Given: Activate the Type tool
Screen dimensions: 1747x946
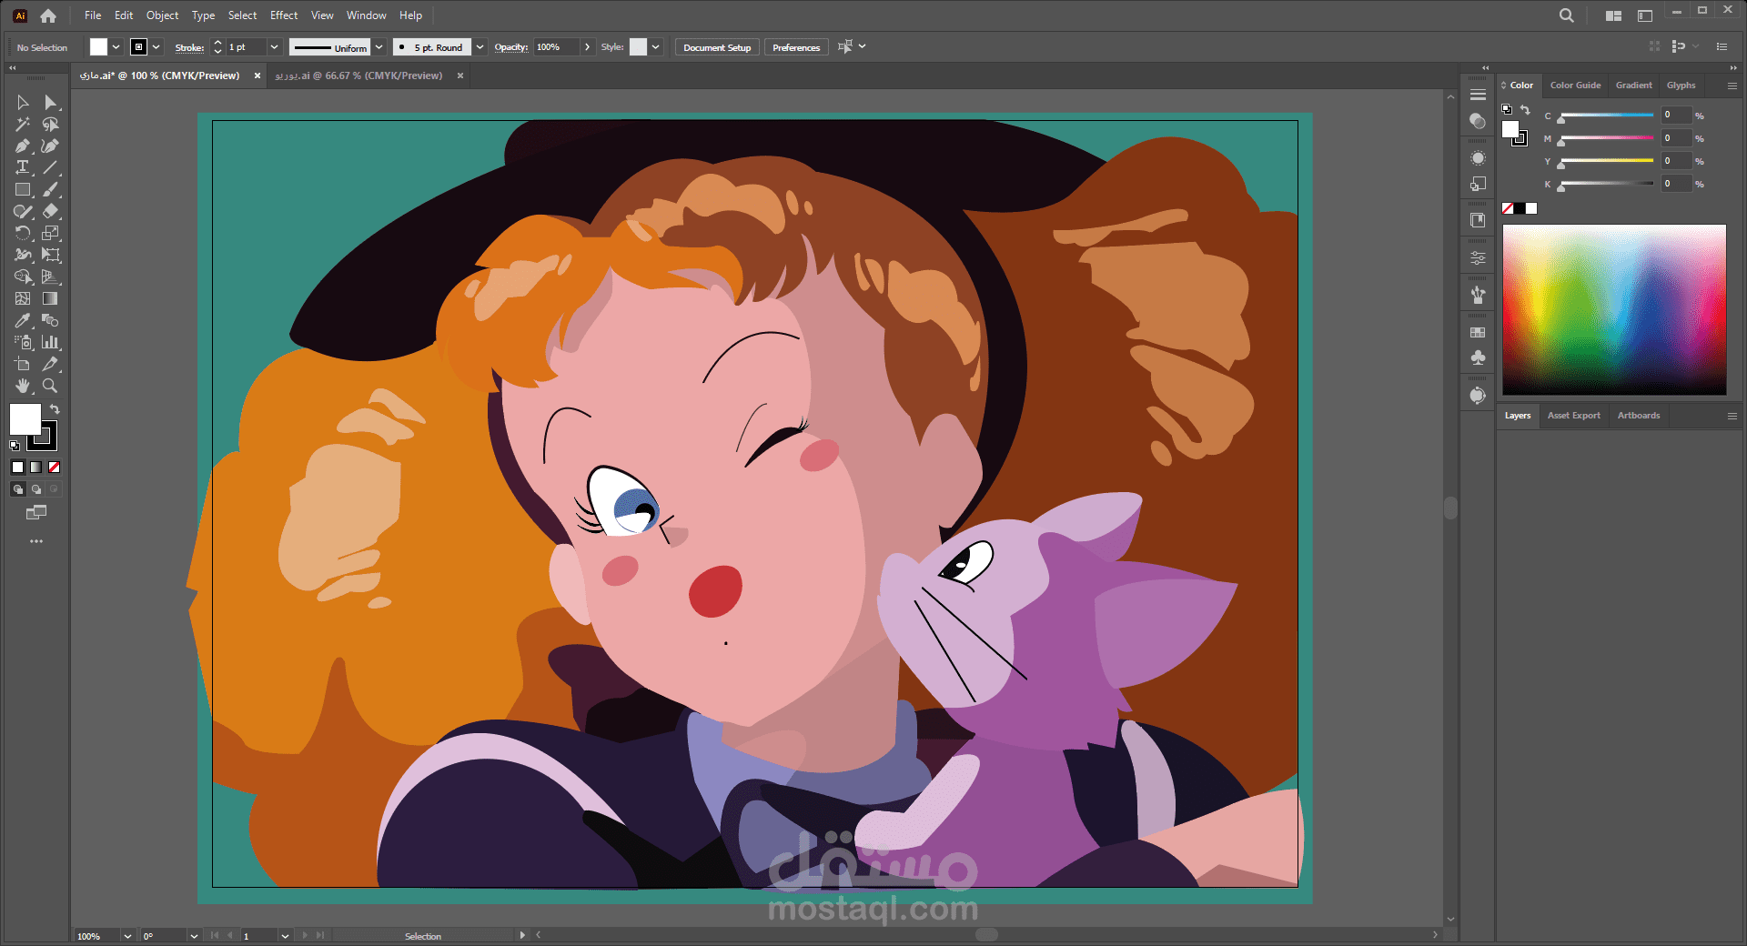Looking at the screenshot, I should 23,168.
